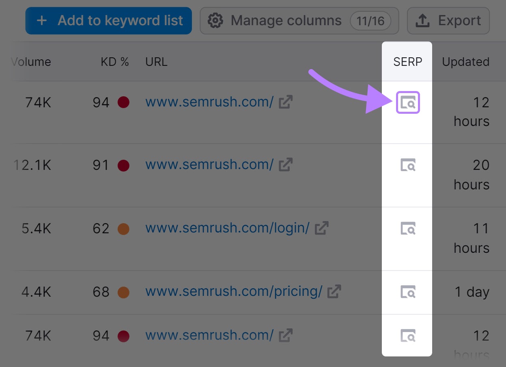Screen dimensions: 506x367
Task: Open the www.semrush.com/ link in the top row
Action: (x=209, y=102)
